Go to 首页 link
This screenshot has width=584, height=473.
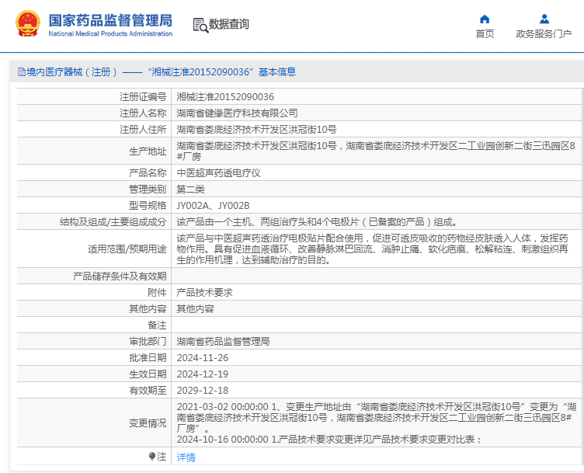pyautogui.click(x=485, y=34)
